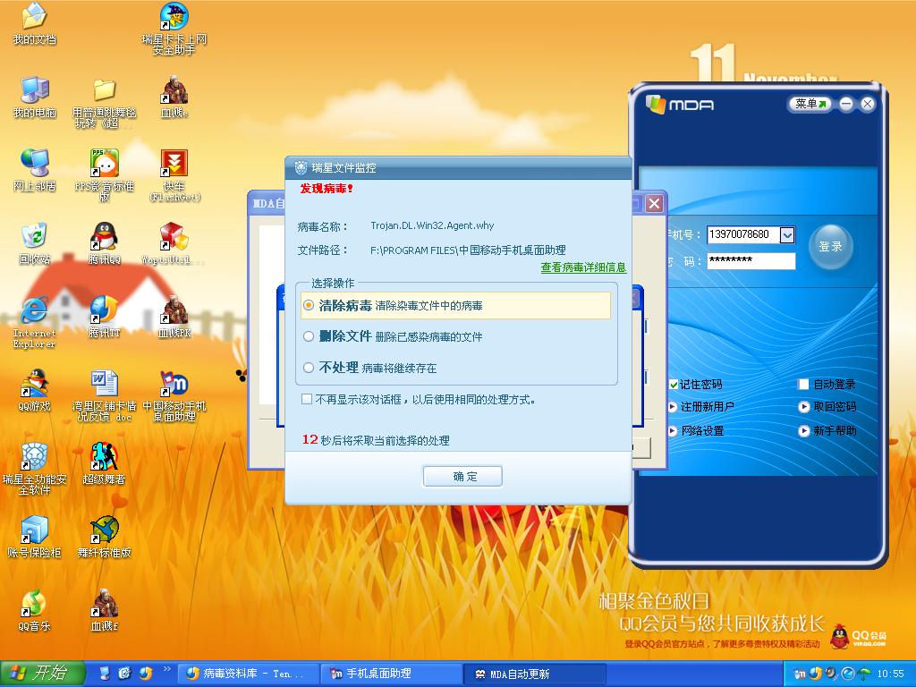This screenshot has width=916, height=687.
Task: Click the umbrella Rising tray icon
Action: 863,674
